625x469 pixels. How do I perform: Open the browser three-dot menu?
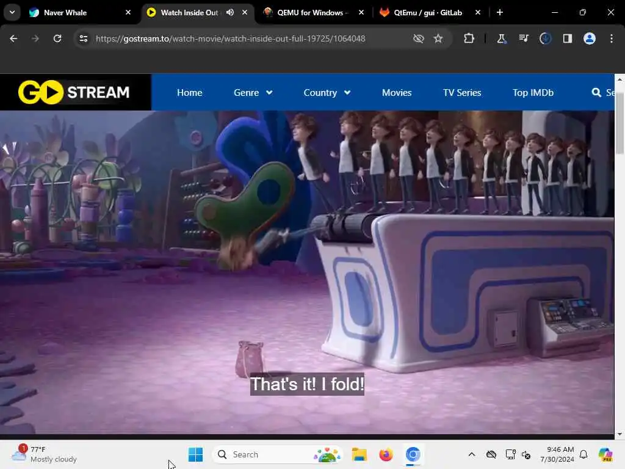pos(612,38)
